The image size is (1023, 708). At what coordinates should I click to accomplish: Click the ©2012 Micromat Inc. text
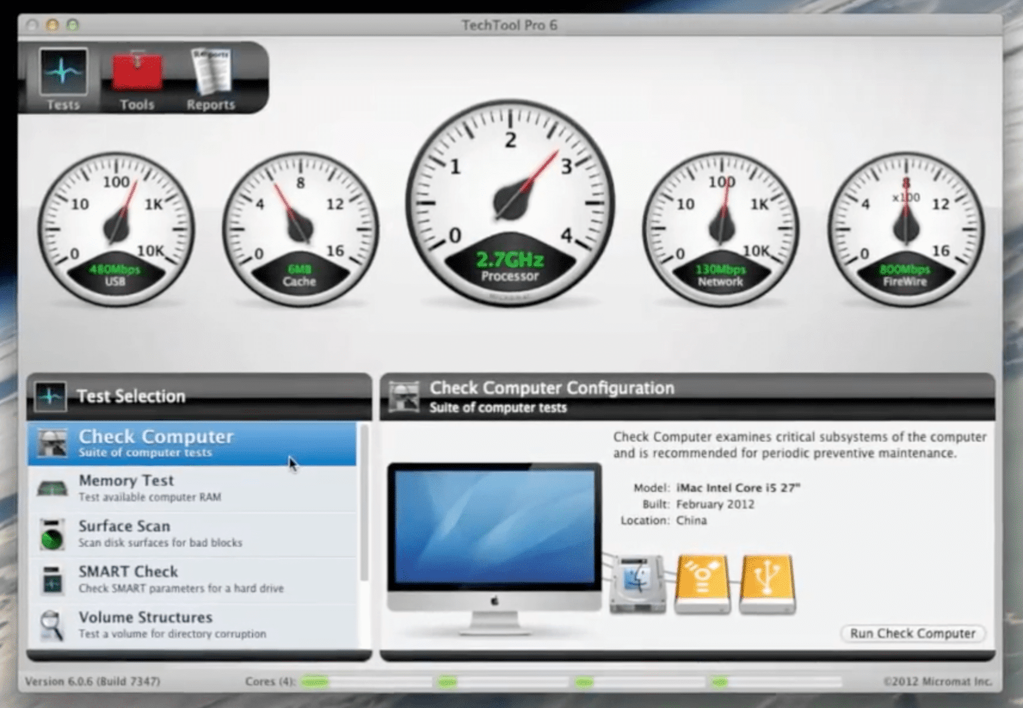click(938, 681)
